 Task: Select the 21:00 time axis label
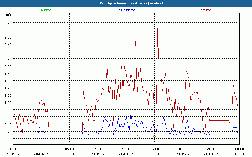coord(211,149)
